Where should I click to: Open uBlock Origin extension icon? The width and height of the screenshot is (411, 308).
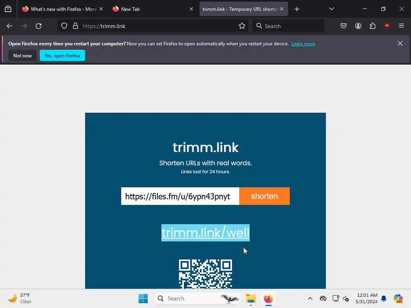387,26
